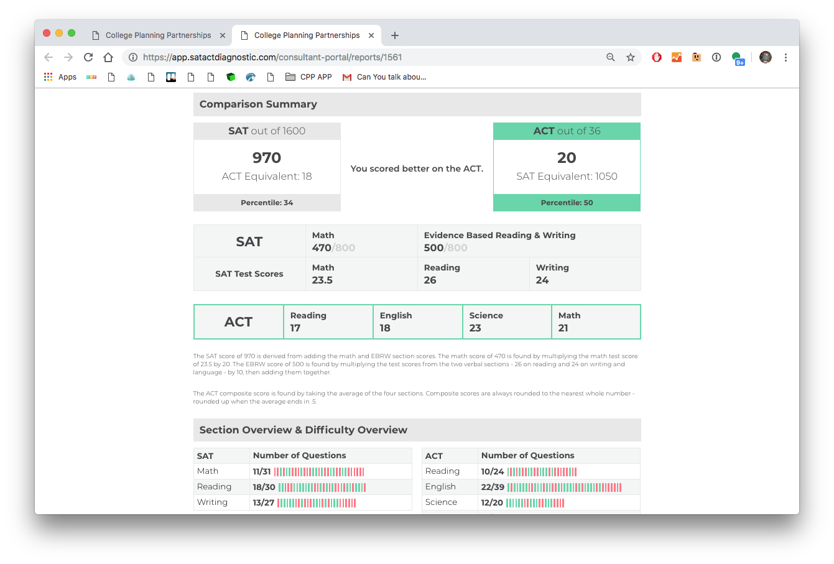Open the red stop-hand ad blocker extension
The height and width of the screenshot is (564, 834).
(x=657, y=57)
